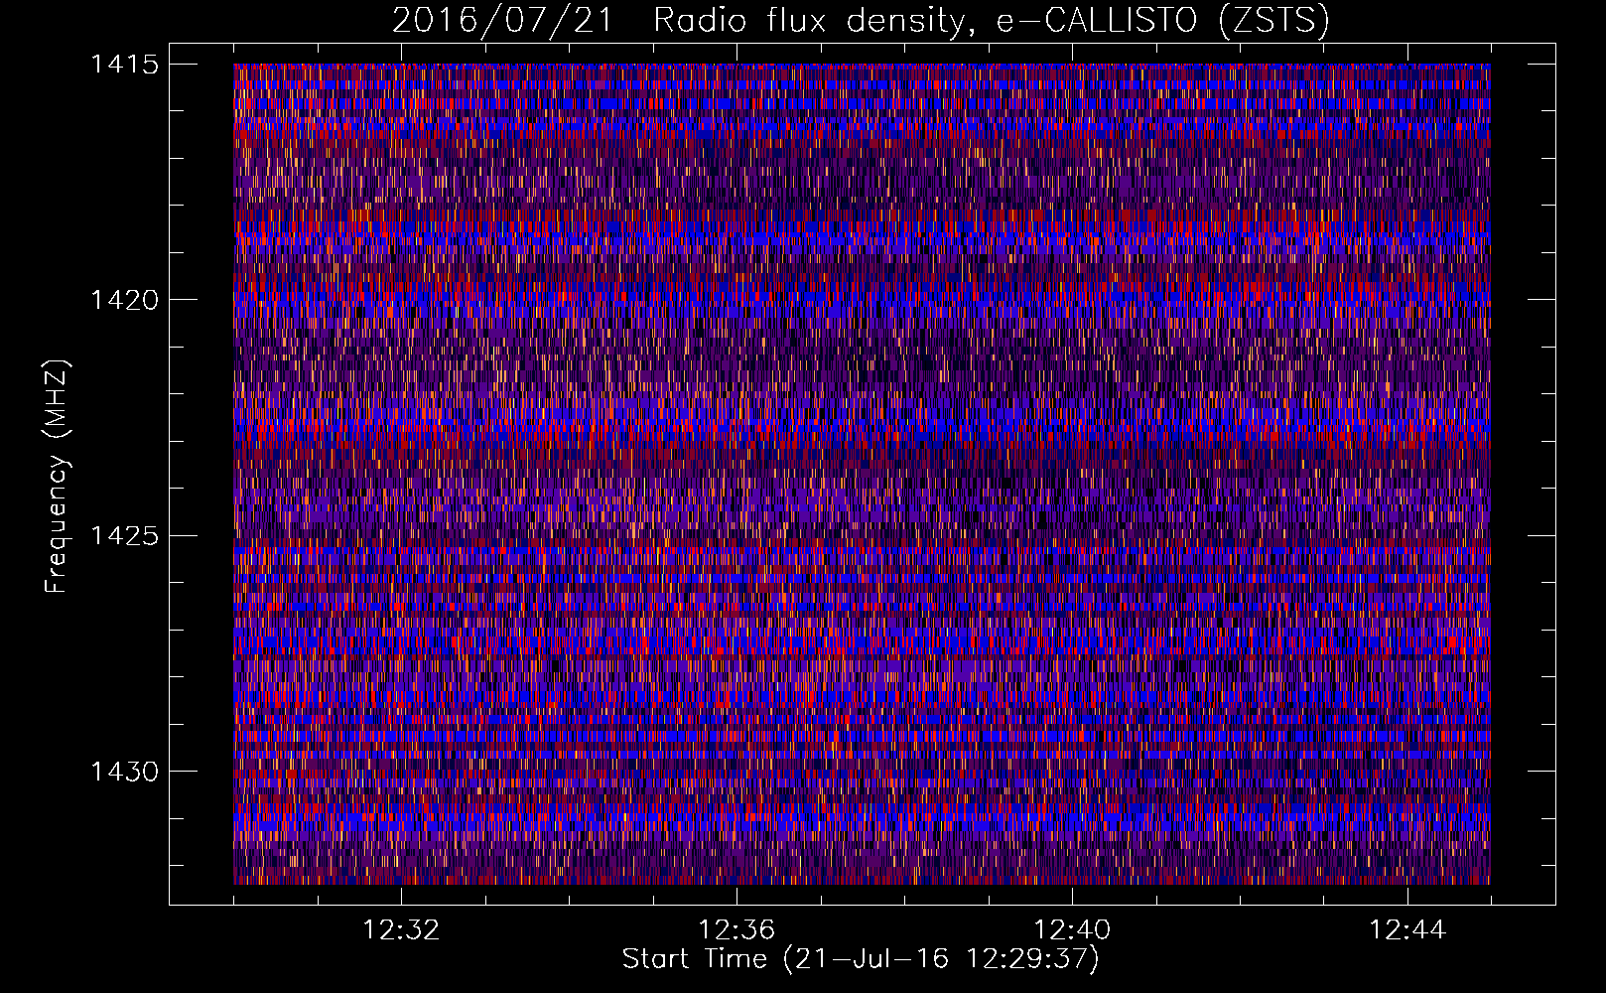1606x993 pixels.
Task: Click the 1425 frequency tick label
Action: point(124,536)
